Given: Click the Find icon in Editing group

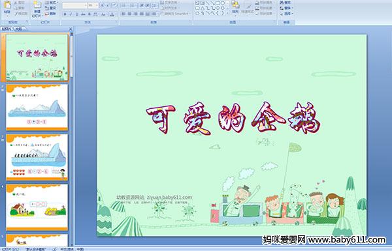Looking at the screenshot, I should pos(286,3).
